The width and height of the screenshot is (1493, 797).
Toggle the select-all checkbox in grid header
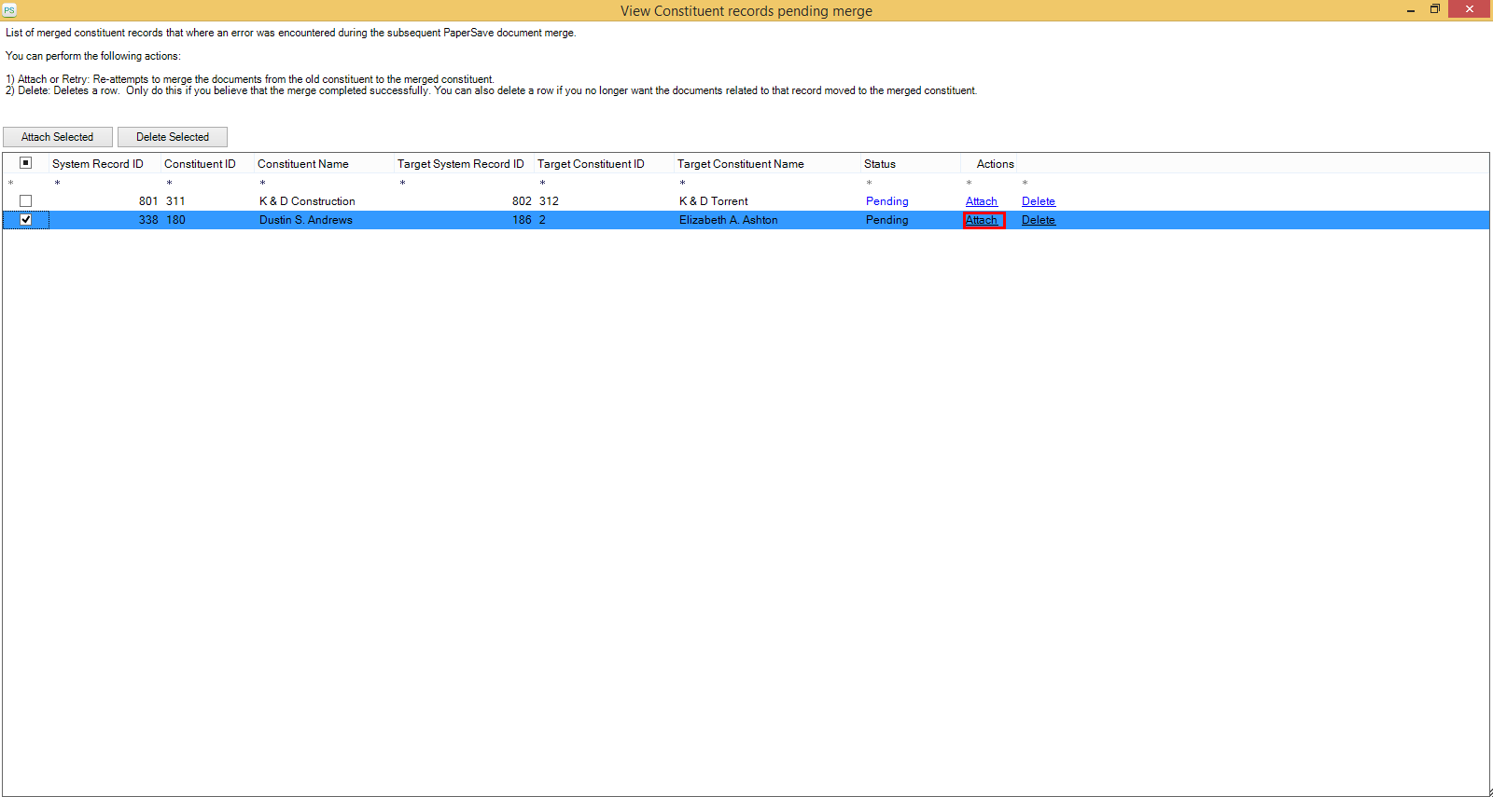click(x=26, y=163)
